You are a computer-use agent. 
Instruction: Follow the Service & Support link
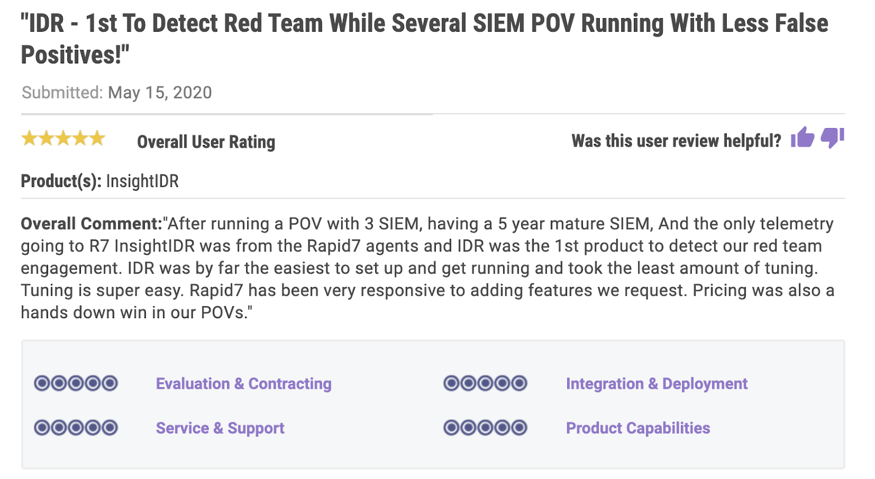(220, 428)
